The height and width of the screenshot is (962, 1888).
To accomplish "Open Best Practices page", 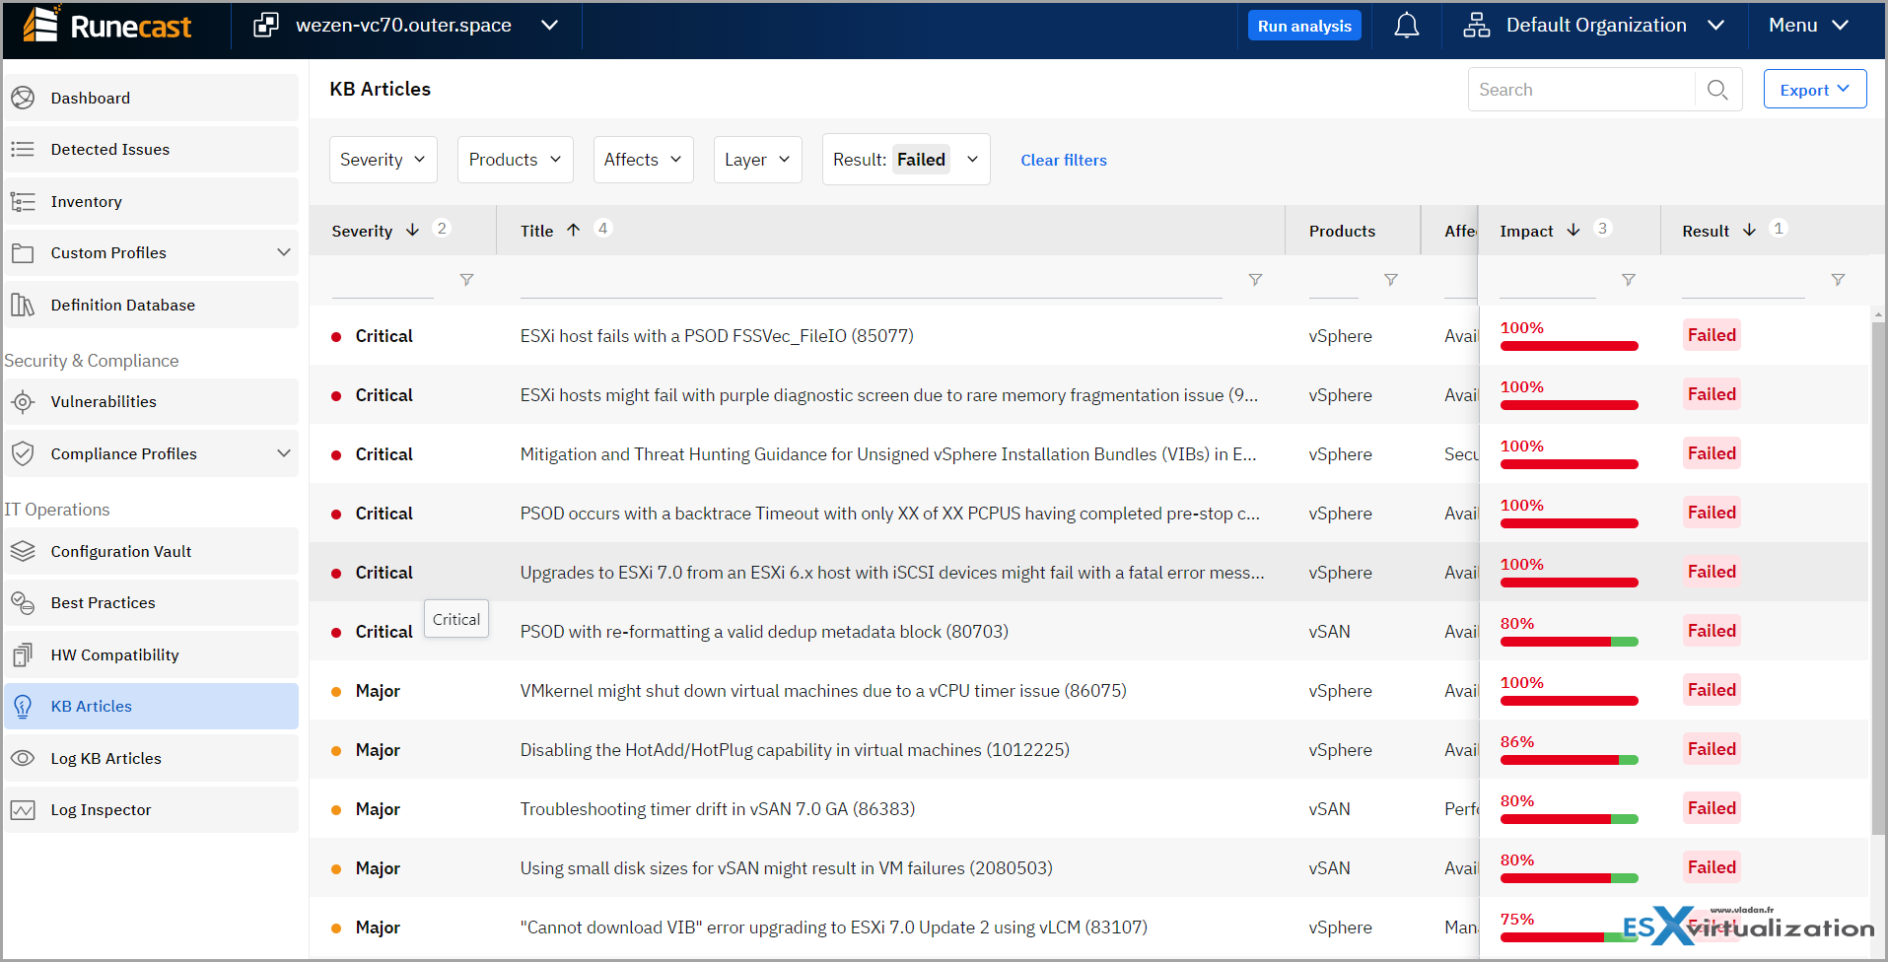I will [151, 602].
